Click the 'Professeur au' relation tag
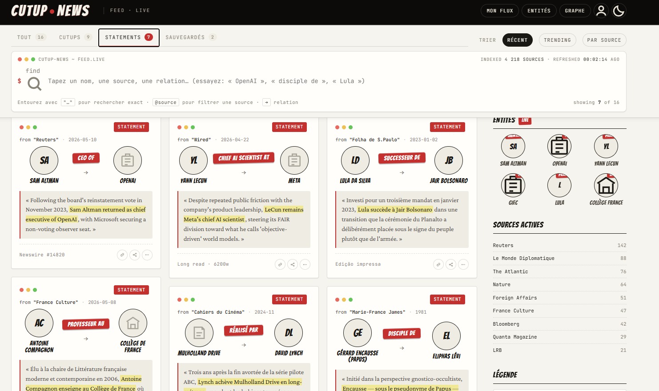The width and height of the screenshot is (659, 391). [x=86, y=324]
